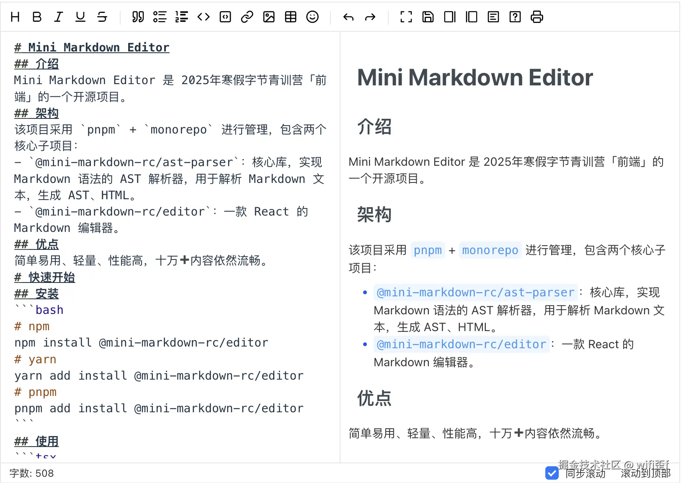Image resolution: width=681 pixels, height=483 pixels.
Task: Toggle bold formatting
Action: 37,17
